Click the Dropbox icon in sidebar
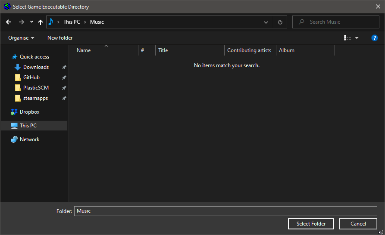The width and height of the screenshot is (385, 235). click(14, 112)
